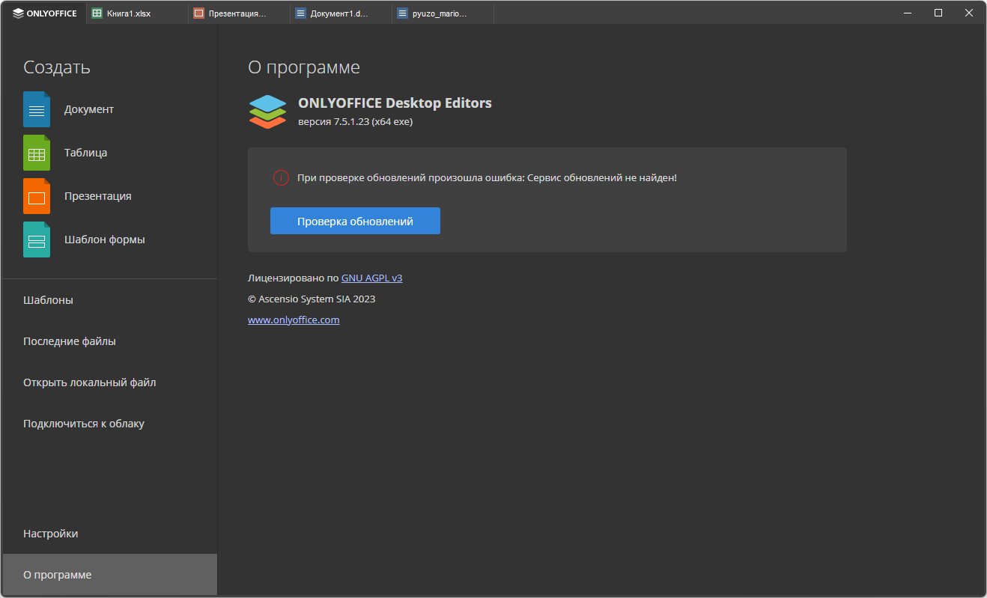Click the orange Presentation icon
Image resolution: width=987 pixels, height=598 pixels.
point(37,196)
